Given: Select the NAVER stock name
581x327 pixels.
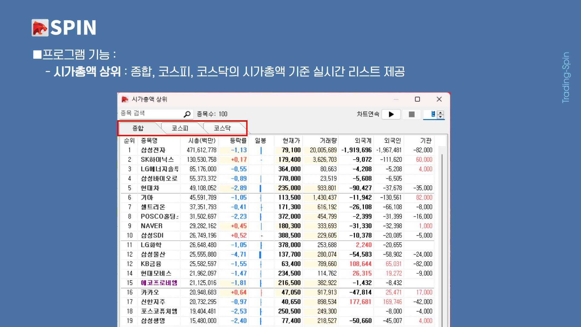Looking at the screenshot, I should (x=152, y=226).
